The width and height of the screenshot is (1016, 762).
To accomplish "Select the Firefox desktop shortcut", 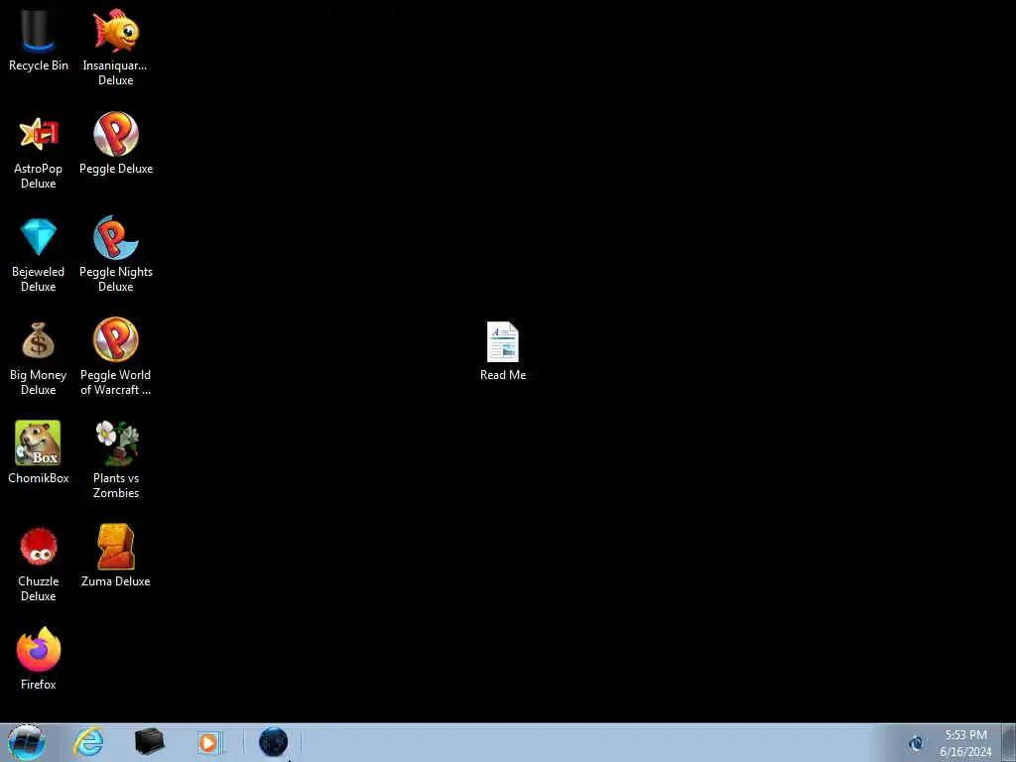I will (x=39, y=649).
